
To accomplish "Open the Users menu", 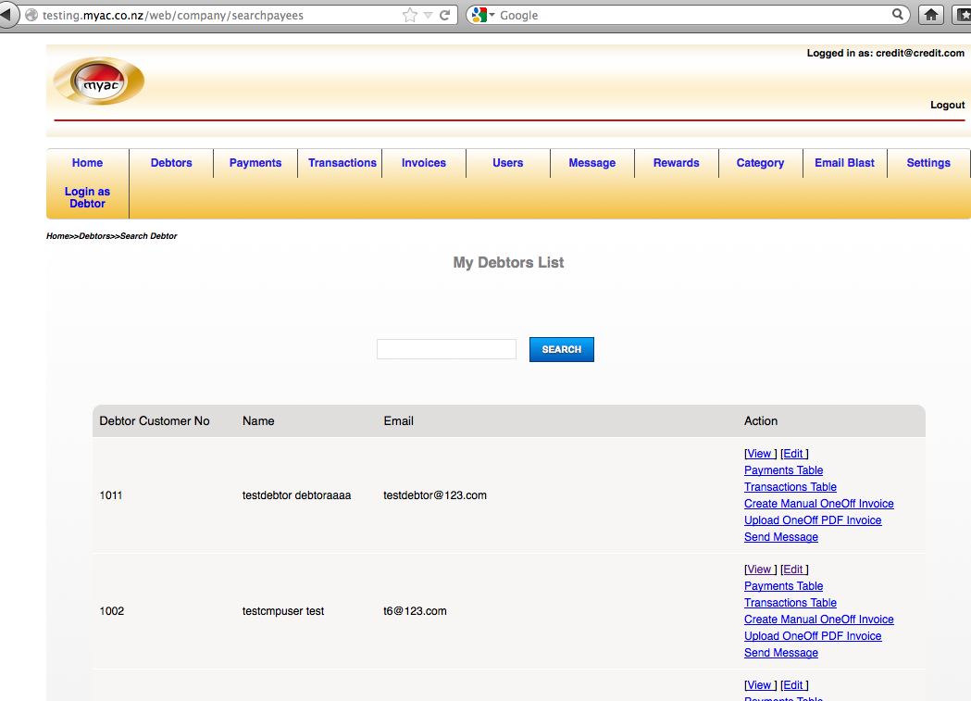I will pos(508,163).
